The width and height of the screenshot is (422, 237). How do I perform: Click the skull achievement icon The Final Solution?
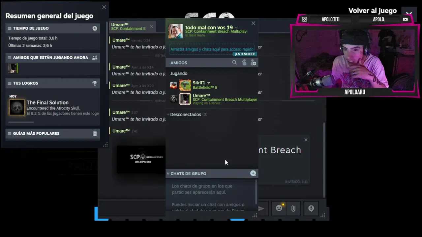[x=17, y=108]
